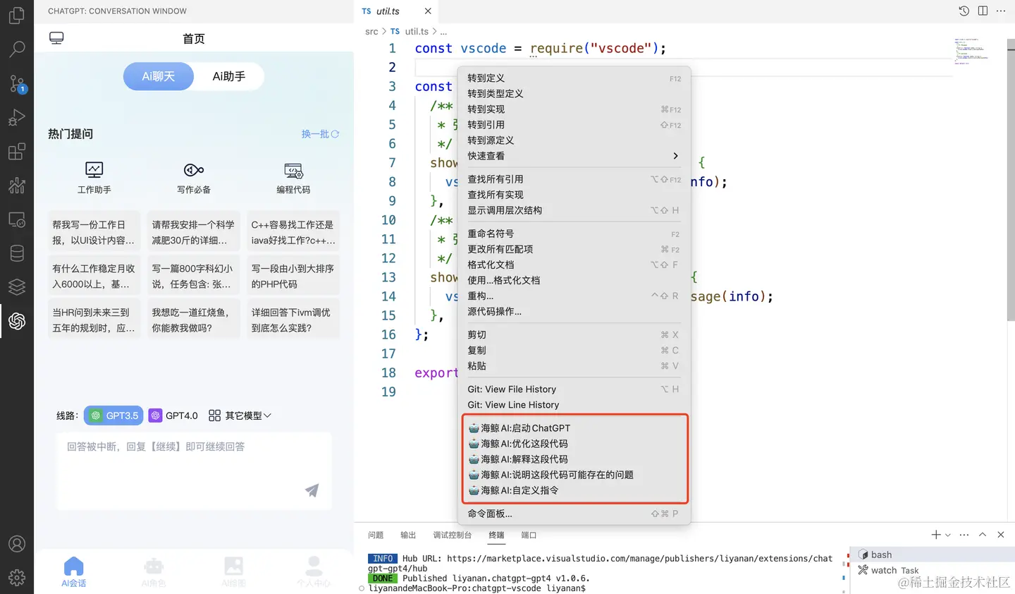The height and width of the screenshot is (594, 1015).
Task: Switch to the 调试控制台 panel tab
Action: 452,535
